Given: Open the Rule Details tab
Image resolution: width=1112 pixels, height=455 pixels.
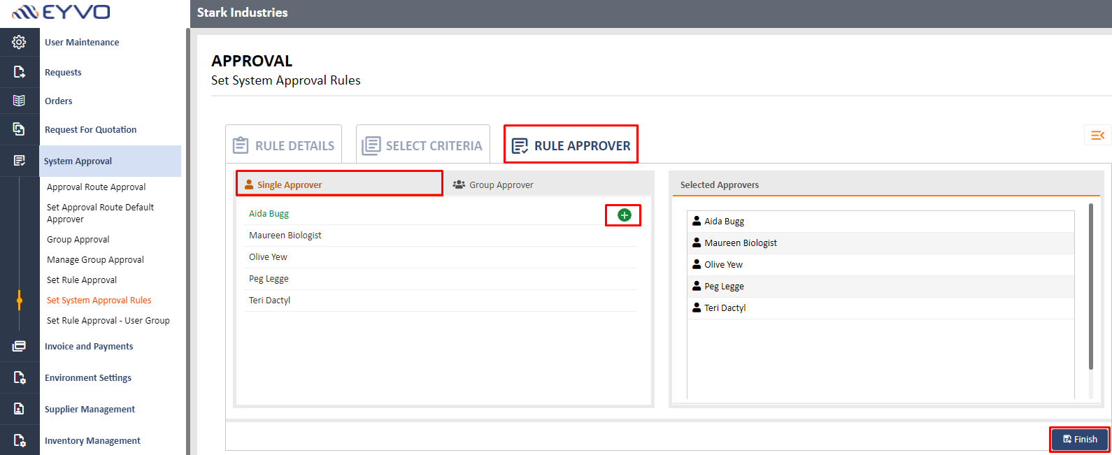Looking at the screenshot, I should [284, 145].
